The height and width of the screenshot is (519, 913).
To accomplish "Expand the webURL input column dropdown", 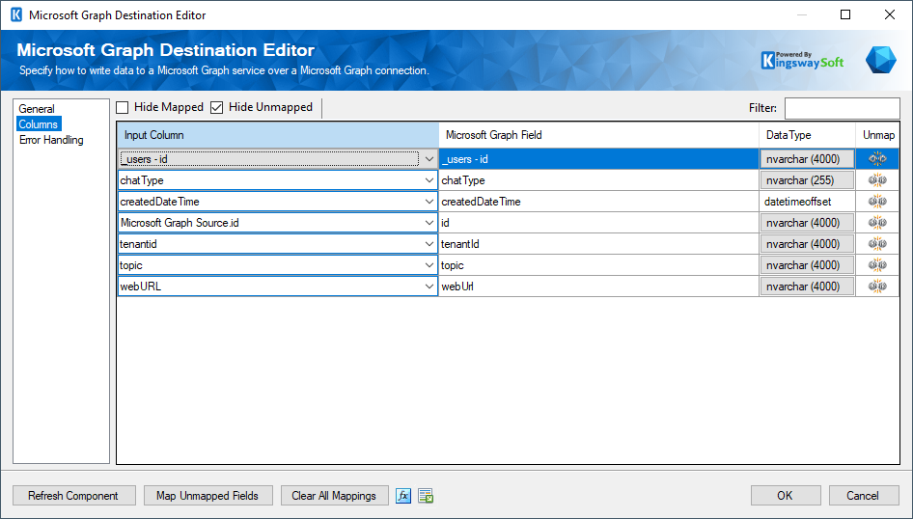I will (429, 287).
